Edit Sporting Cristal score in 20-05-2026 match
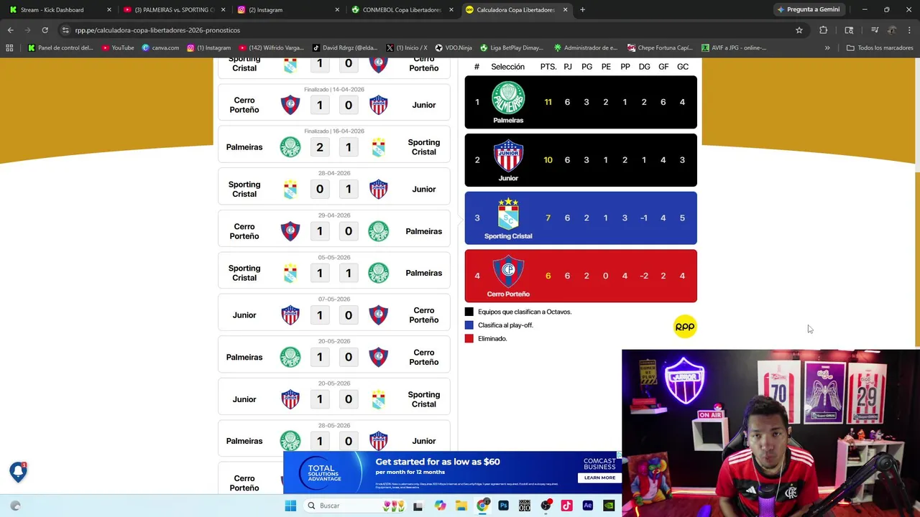Viewport: 920px width, 517px height. point(349,399)
